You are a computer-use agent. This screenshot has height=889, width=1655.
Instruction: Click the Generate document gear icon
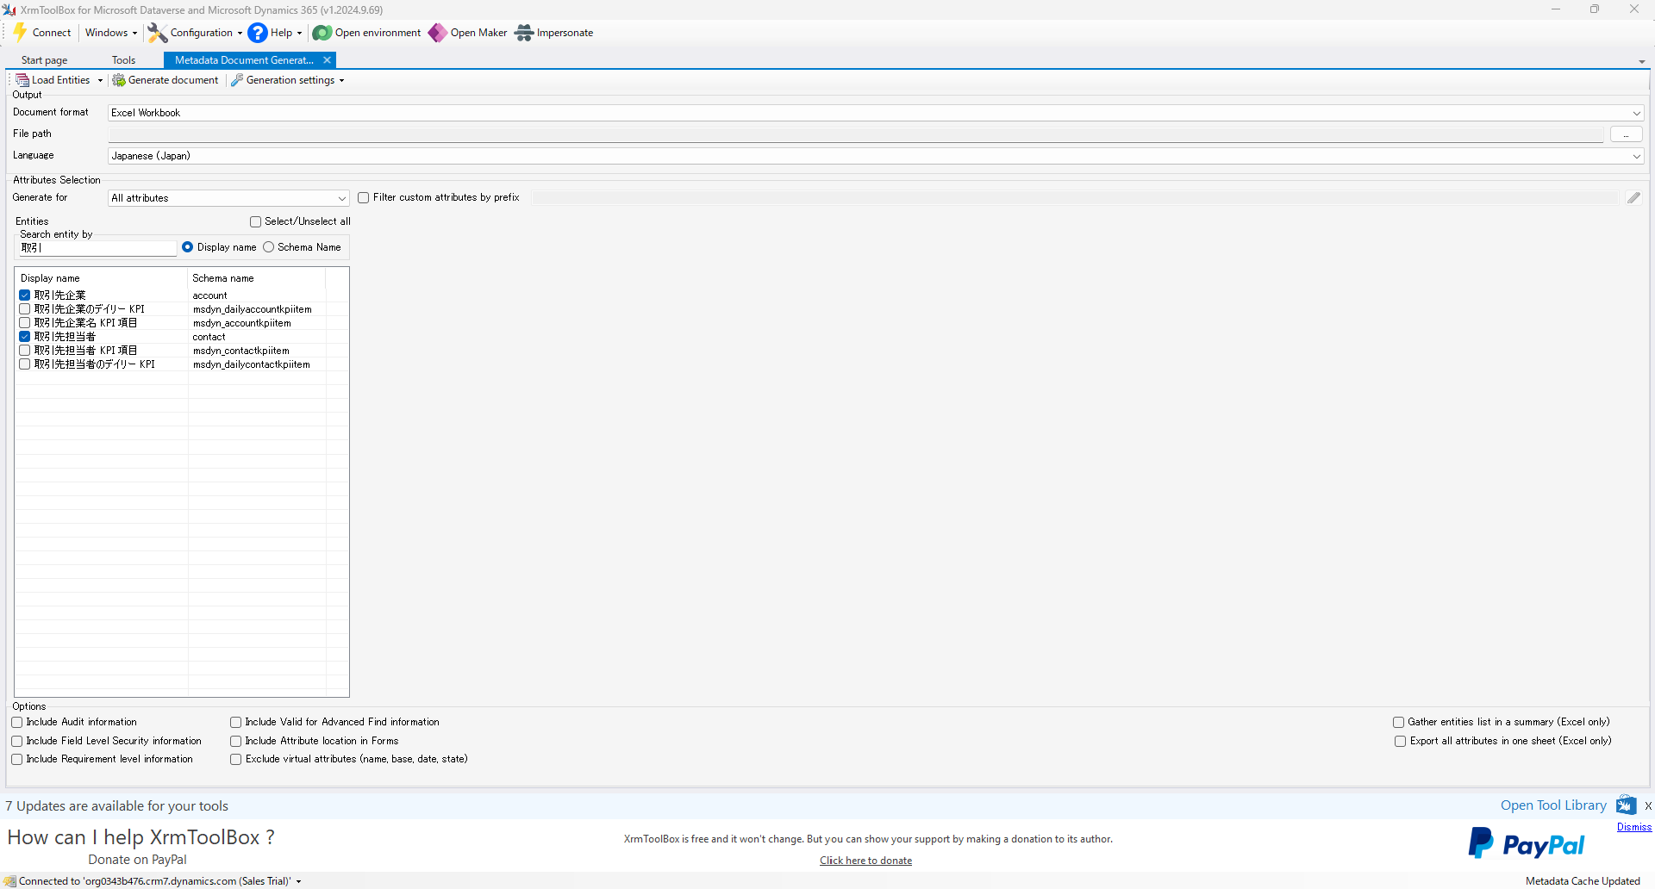click(119, 80)
